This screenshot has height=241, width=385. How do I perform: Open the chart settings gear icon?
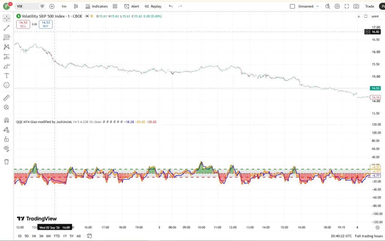[337, 6]
